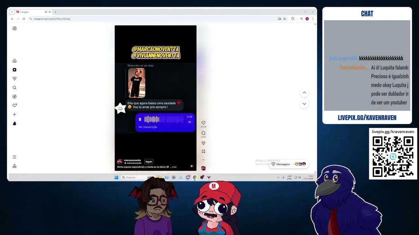Open the Chrome three-dot menu
This screenshot has width=419, height=235.
click(x=313, y=19)
